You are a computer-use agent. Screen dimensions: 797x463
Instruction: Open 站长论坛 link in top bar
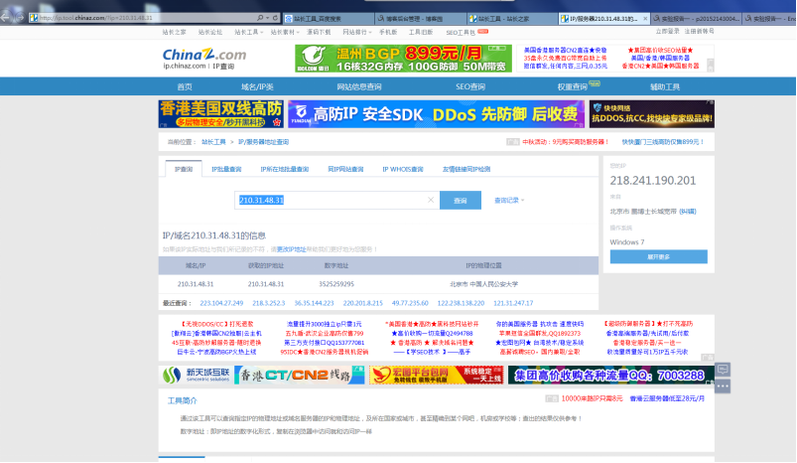(210, 32)
